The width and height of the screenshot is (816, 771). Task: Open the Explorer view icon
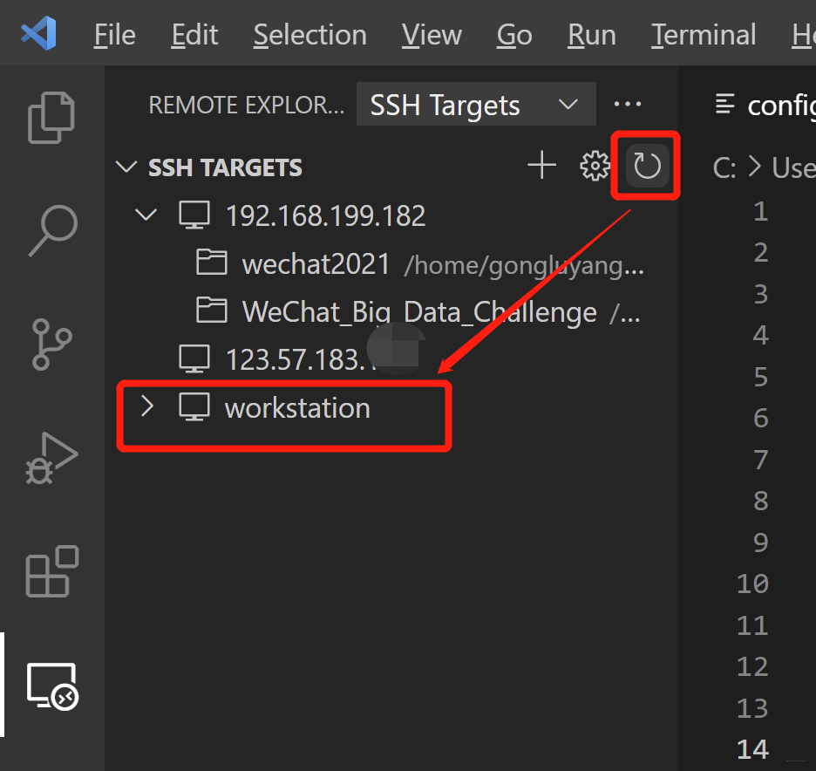pos(51,117)
